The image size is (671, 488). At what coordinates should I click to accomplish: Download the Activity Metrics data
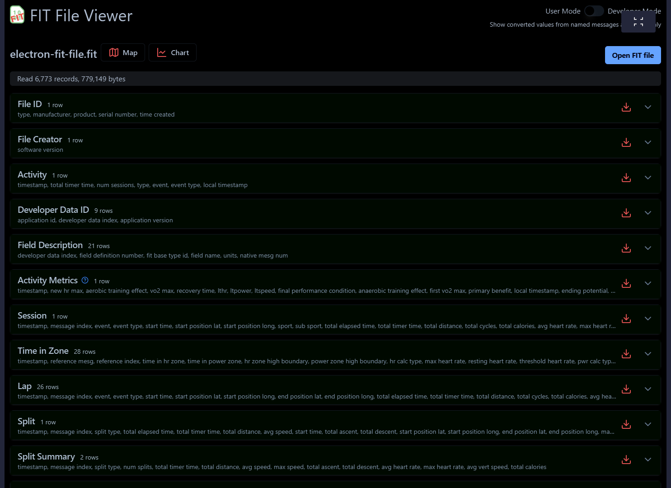tap(626, 284)
